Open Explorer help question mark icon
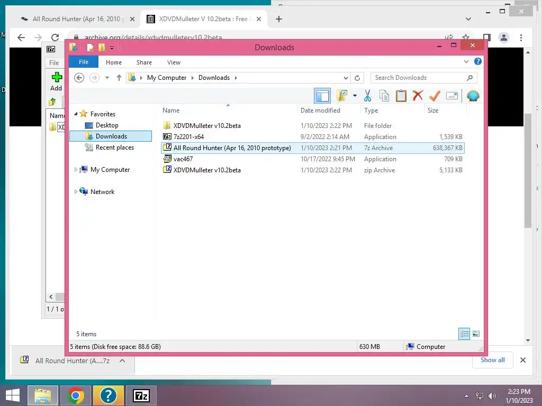The height and width of the screenshot is (406, 542). [478, 61]
